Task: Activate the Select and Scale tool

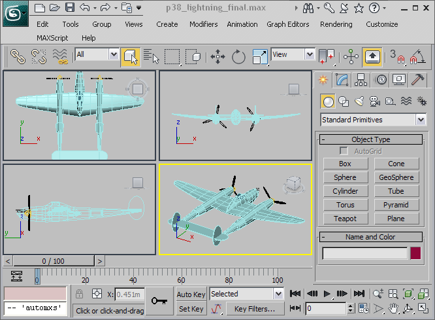Action: point(260,57)
